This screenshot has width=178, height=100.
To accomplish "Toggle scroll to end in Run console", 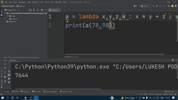I will point(9,75).
